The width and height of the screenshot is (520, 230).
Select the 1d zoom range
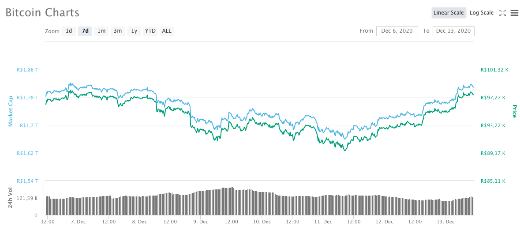click(69, 31)
